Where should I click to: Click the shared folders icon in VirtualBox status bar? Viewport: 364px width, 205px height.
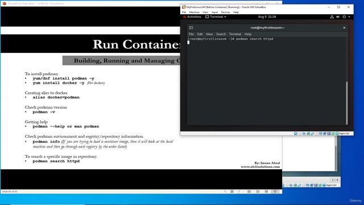(x=316, y=134)
